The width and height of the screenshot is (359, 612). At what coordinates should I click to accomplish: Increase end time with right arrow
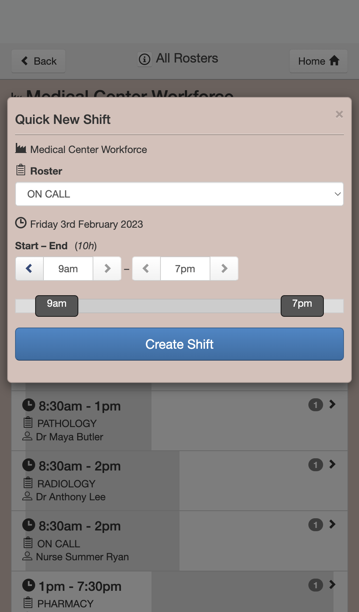click(224, 268)
